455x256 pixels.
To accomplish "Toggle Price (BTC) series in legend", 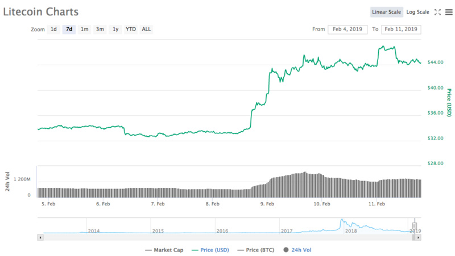I will pyautogui.click(x=256, y=250).
